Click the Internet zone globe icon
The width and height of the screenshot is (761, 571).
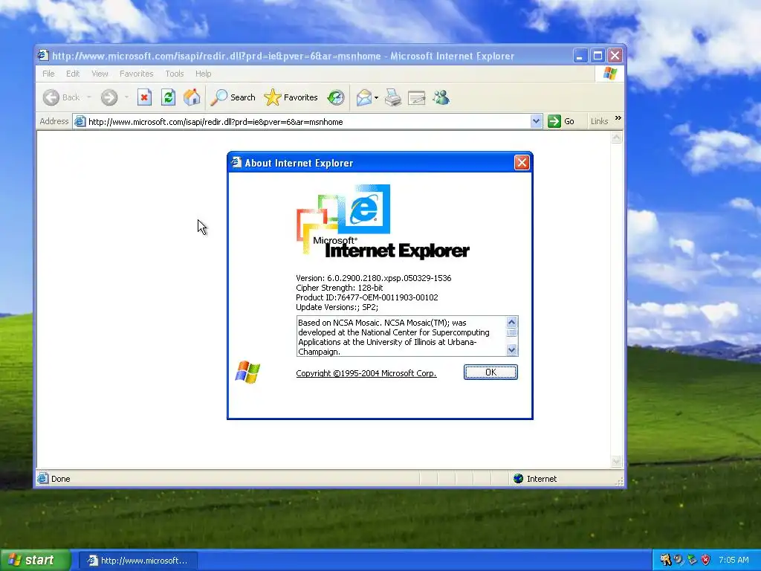point(518,479)
